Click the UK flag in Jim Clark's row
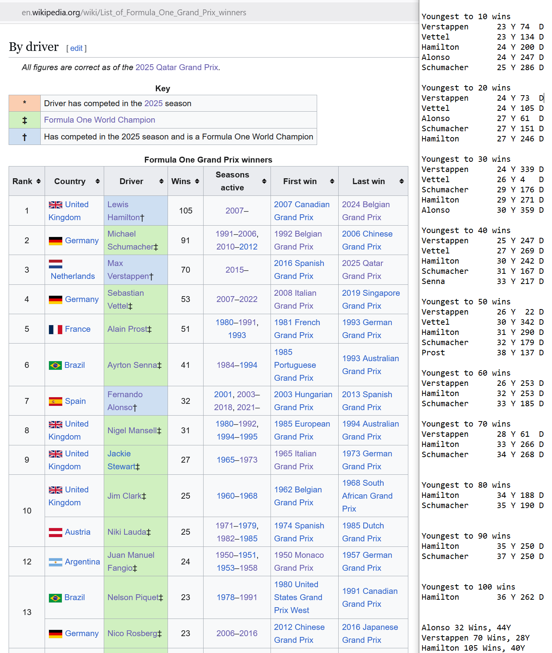 click(x=56, y=490)
